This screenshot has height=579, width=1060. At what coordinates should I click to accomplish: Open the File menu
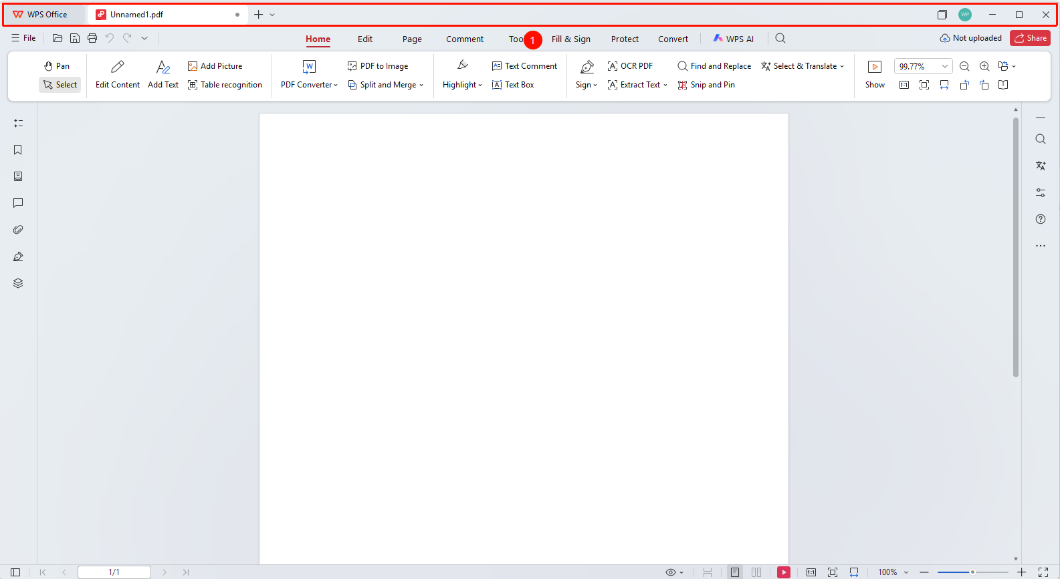[x=23, y=38]
